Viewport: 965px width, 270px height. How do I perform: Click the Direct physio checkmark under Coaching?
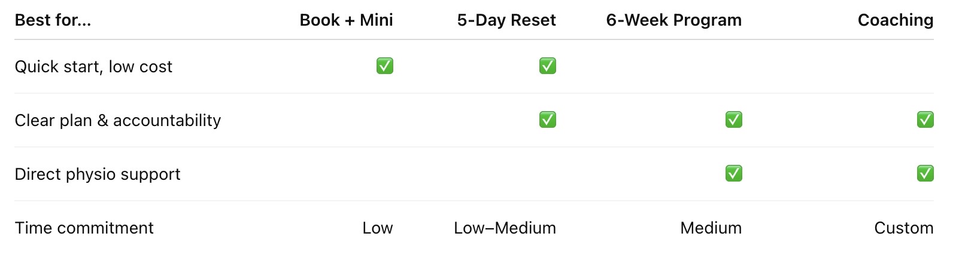pos(925,173)
